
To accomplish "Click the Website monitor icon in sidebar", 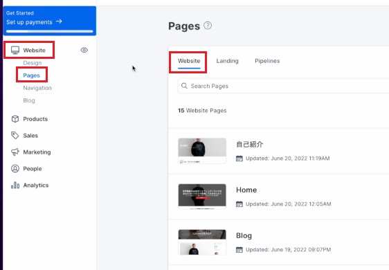I will pos(15,50).
